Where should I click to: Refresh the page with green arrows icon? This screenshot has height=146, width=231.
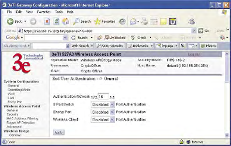tap(56, 21)
